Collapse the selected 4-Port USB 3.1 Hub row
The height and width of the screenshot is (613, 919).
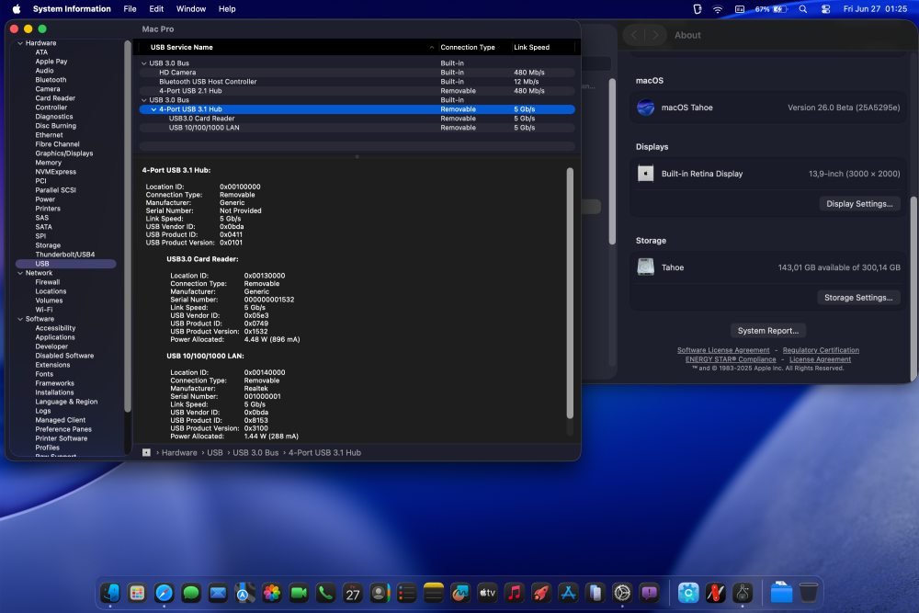pyautogui.click(x=154, y=109)
